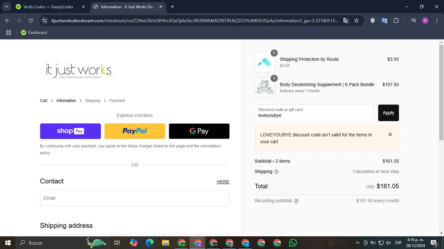This screenshot has height=249, width=444.
Task: Open WhatsApp from the taskbar
Action: coord(293,243)
